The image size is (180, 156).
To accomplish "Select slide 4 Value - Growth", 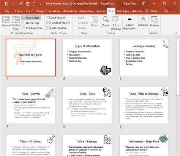I will 31,105.
